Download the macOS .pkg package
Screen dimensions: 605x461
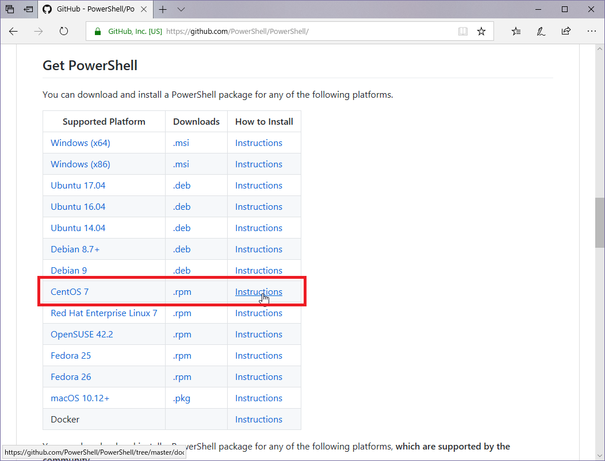(x=181, y=398)
